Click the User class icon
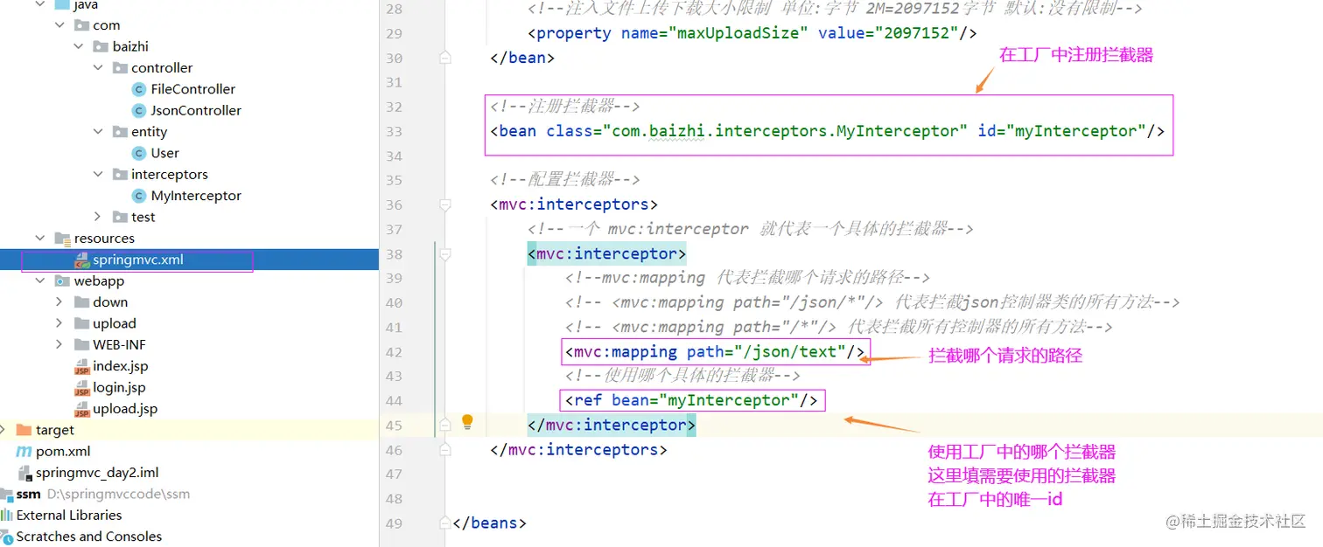 coord(138,153)
